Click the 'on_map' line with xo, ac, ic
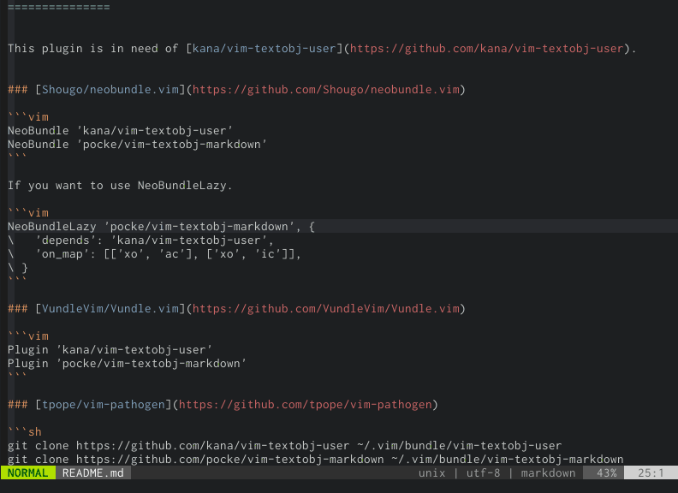Image resolution: width=678 pixels, height=493 pixels. click(x=154, y=254)
